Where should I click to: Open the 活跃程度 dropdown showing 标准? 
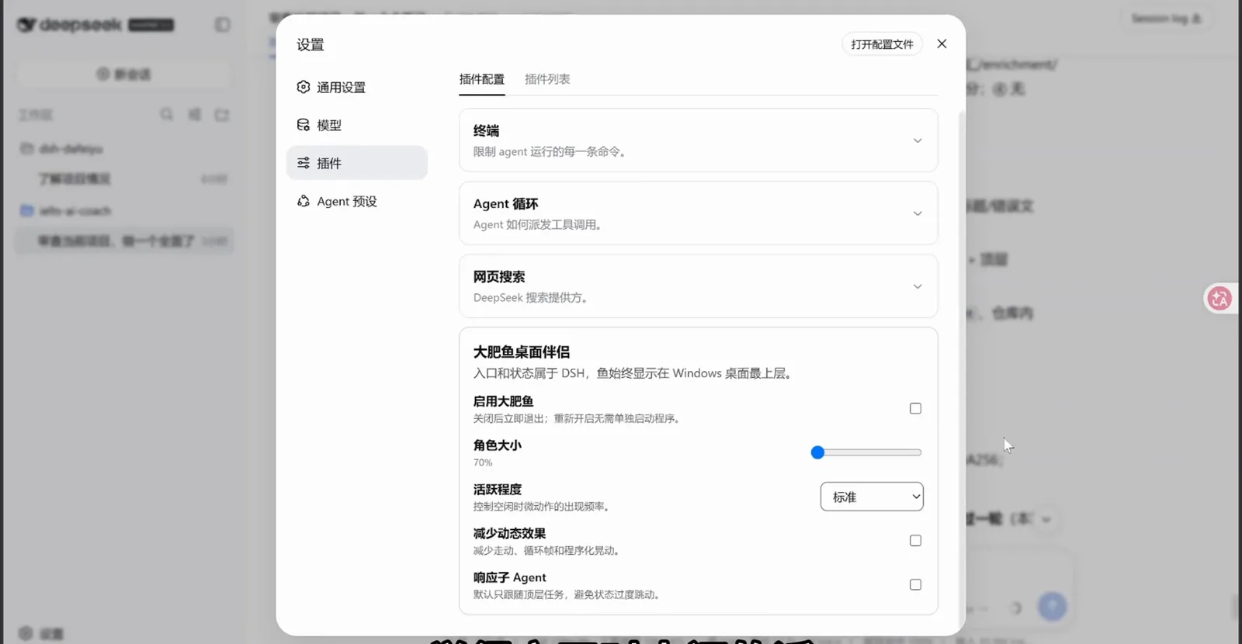coord(872,497)
